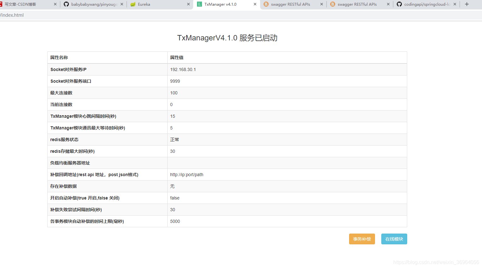The width and height of the screenshot is (482, 268).
Task: Click the TxManager模块心跳间隔时间(秒) label
Action: 83,116
